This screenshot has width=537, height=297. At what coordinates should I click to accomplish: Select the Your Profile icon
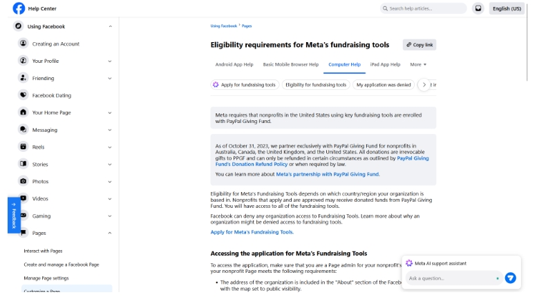pyautogui.click(x=23, y=61)
